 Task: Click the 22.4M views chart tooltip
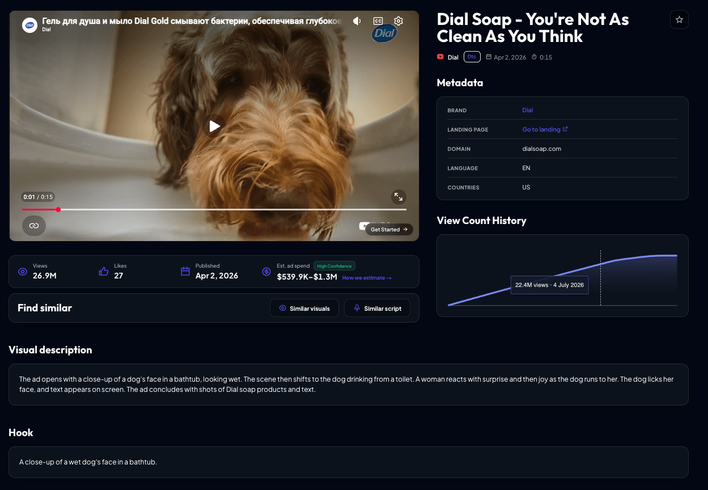click(x=549, y=285)
